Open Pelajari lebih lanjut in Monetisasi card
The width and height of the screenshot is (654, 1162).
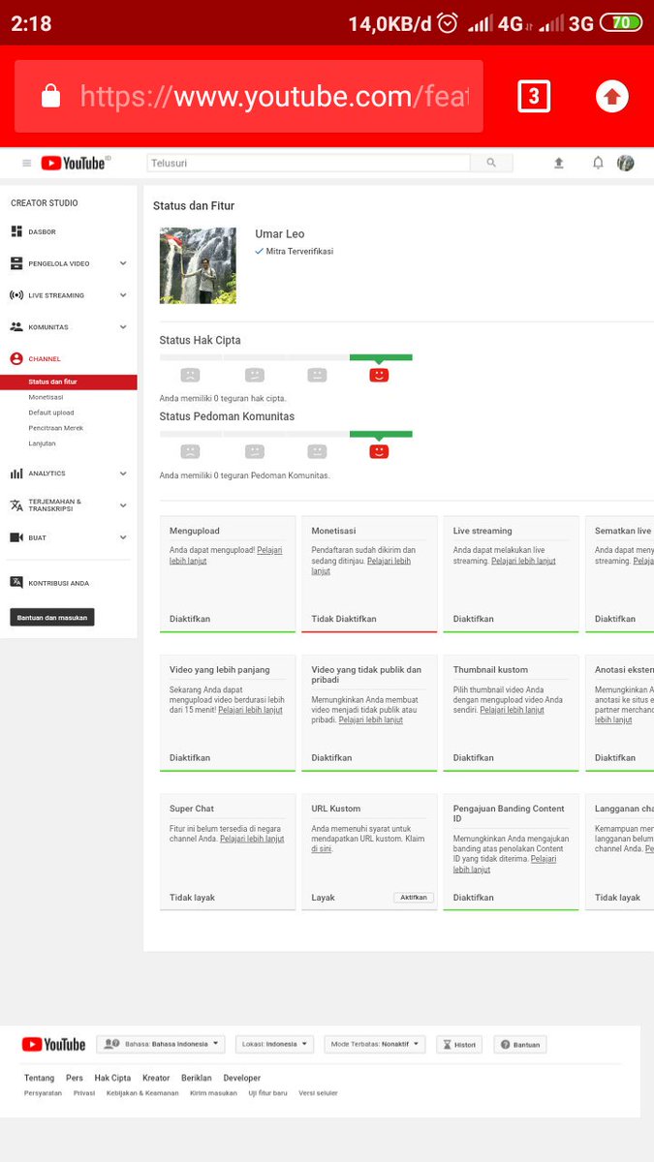click(x=361, y=566)
